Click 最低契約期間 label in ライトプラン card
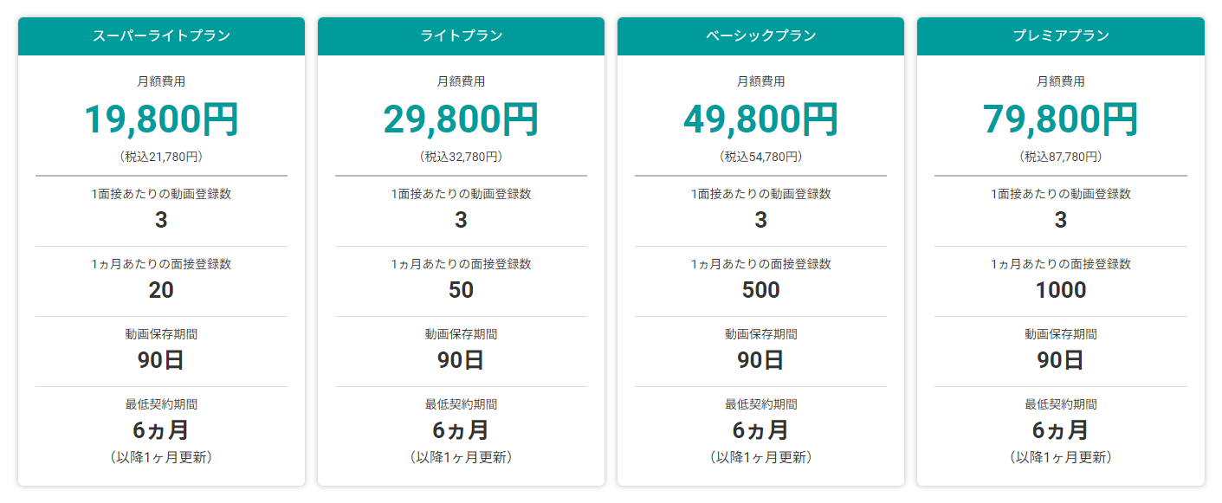This screenshot has width=1222, height=503. click(461, 404)
